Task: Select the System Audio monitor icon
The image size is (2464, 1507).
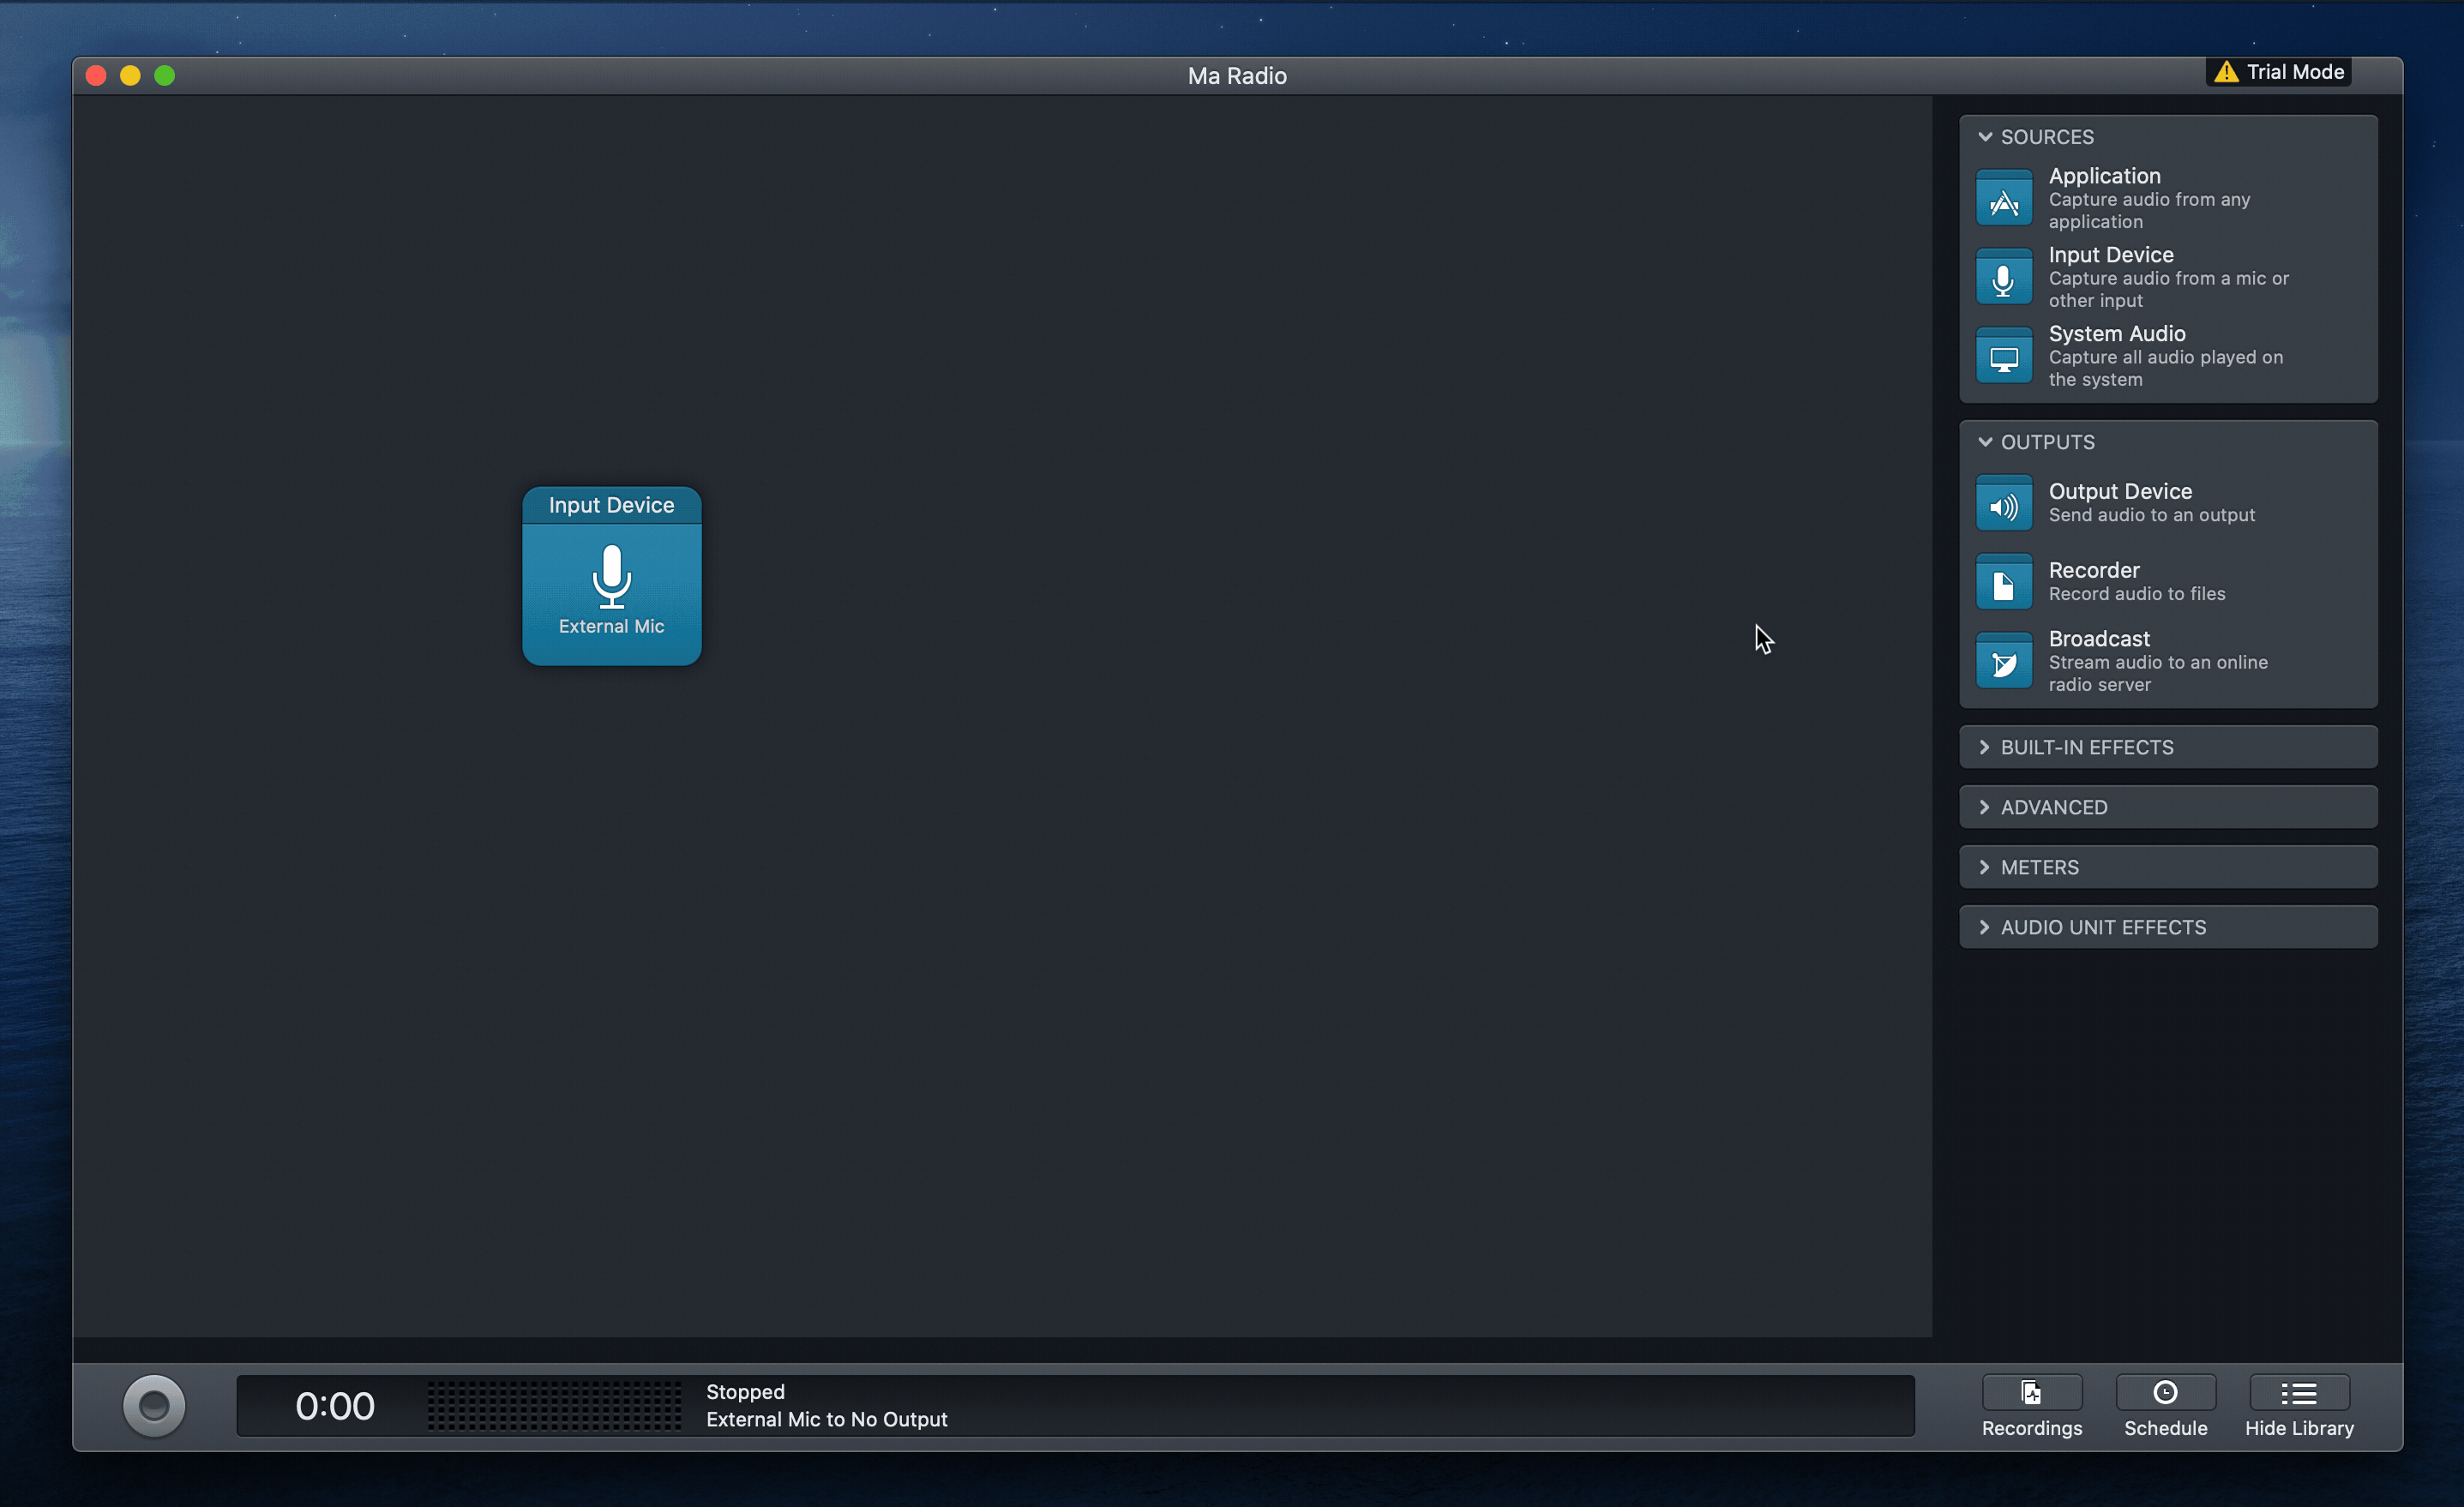Action: [x=2003, y=356]
